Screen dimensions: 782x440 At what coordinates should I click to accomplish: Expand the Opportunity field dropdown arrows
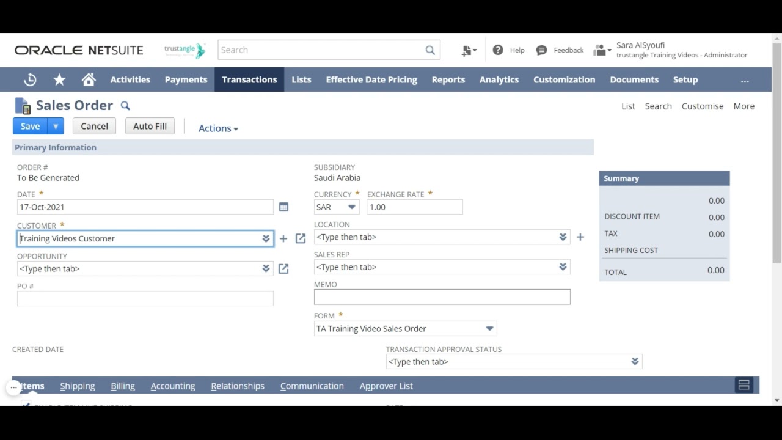click(x=266, y=268)
